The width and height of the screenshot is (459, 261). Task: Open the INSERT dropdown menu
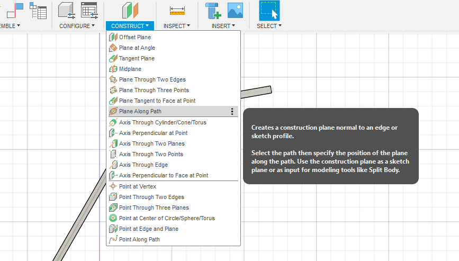click(x=223, y=26)
